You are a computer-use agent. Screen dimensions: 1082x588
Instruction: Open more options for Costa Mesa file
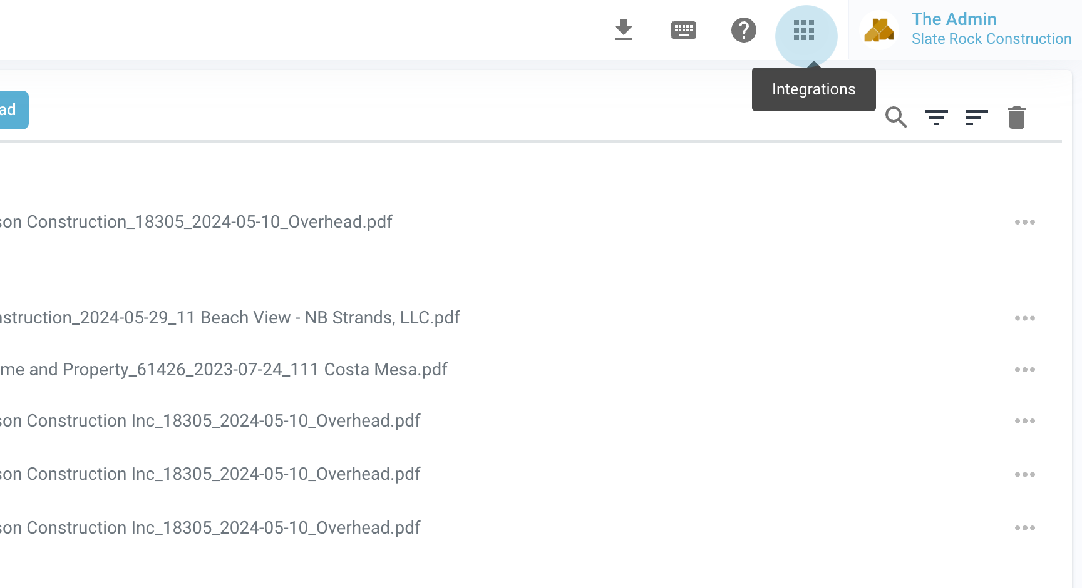click(1024, 370)
